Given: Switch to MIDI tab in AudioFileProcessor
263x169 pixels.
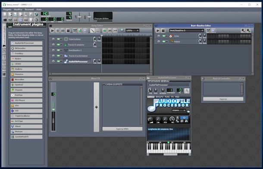Looking at the screenshot, I should (x=177, y=97).
